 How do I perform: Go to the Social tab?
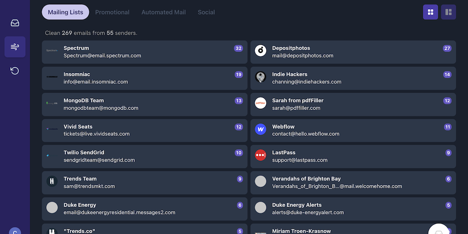click(x=206, y=12)
